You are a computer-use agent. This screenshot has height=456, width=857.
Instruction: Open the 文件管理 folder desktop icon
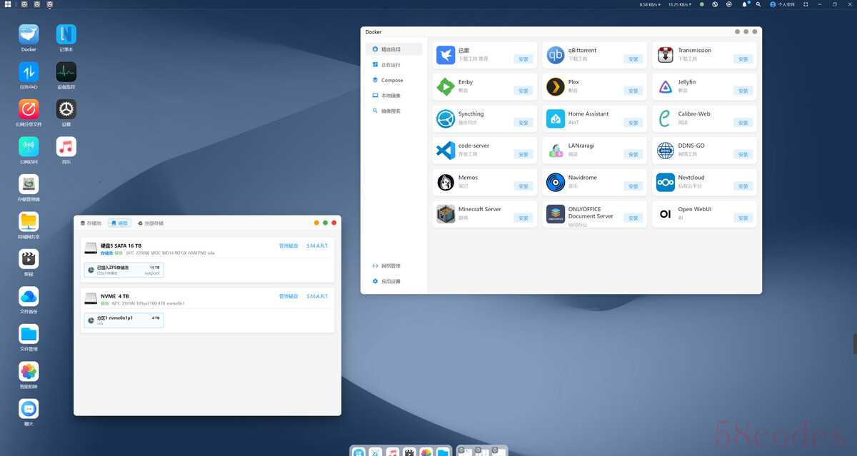[29, 334]
